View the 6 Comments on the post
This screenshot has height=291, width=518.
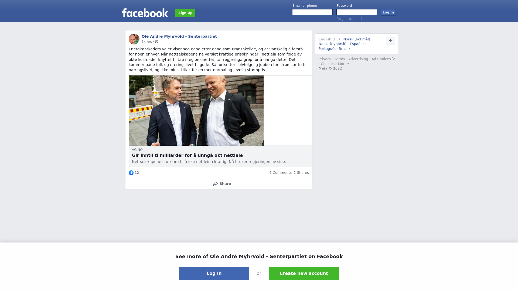coord(280,173)
